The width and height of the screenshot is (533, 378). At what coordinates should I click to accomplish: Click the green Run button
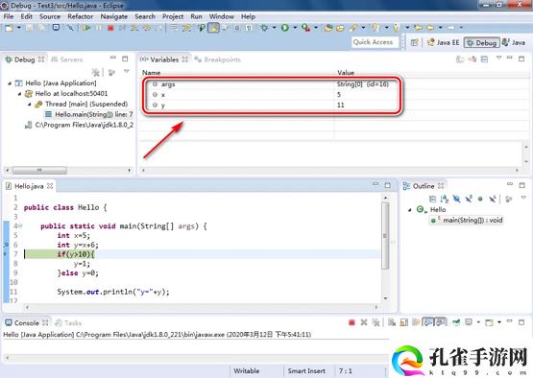pos(285,28)
